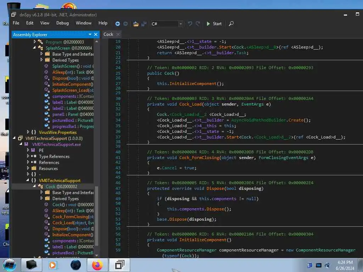Click Cock_FormClosing method name in code

pyautogui.click(x=199, y=158)
